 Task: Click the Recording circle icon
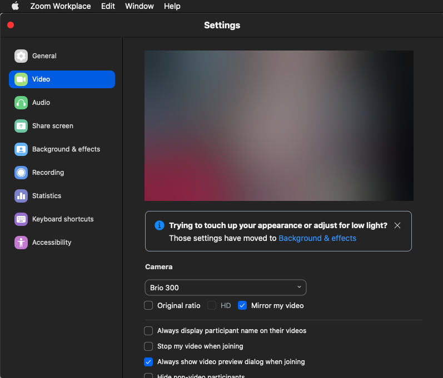tap(21, 173)
